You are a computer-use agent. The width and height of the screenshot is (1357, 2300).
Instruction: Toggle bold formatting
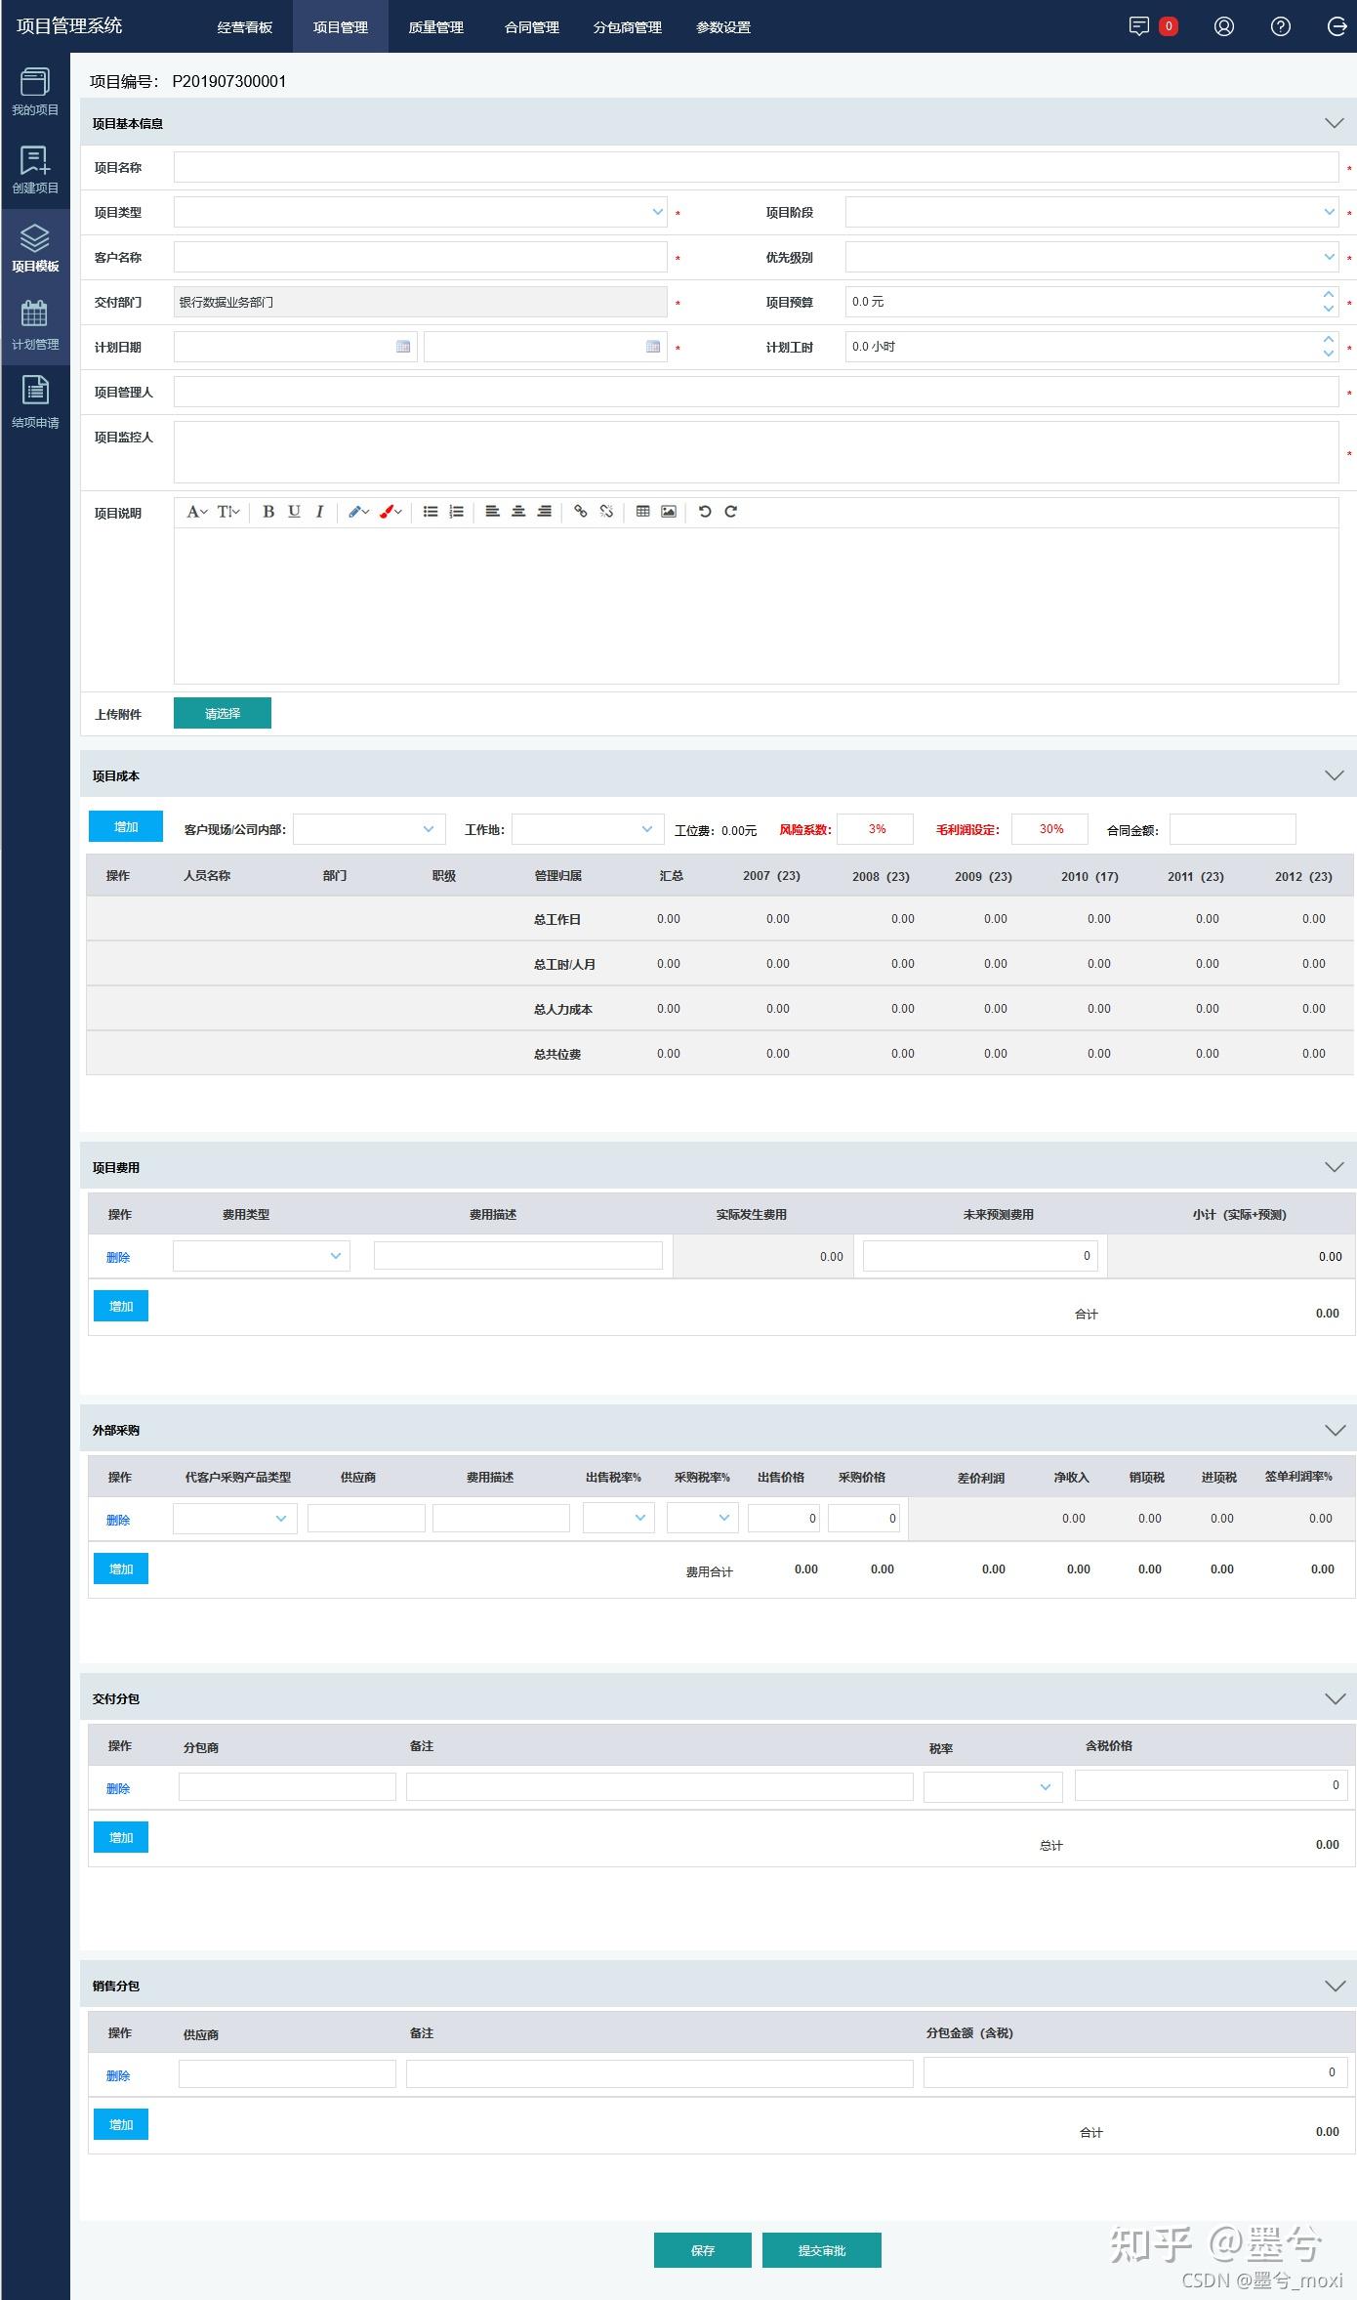268,512
